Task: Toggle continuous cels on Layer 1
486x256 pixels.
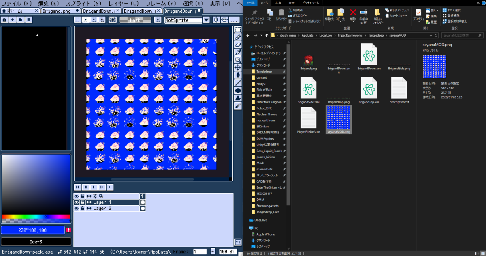Action: pos(89,202)
